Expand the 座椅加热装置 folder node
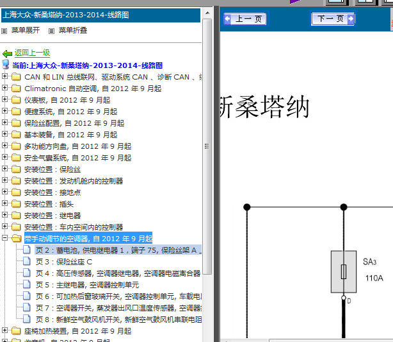 pyautogui.click(x=4, y=330)
